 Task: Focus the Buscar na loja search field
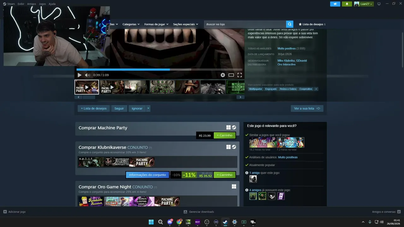pyautogui.click(x=245, y=24)
